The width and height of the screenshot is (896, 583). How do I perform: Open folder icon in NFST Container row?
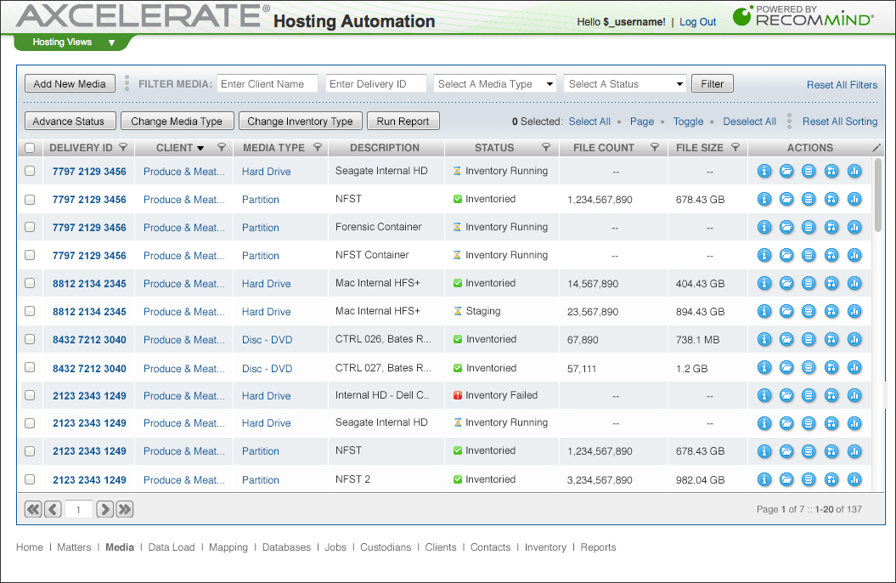click(x=786, y=255)
